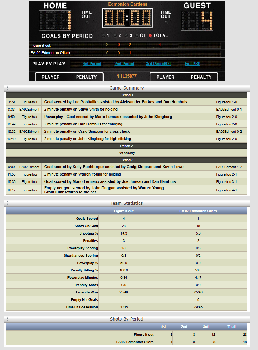The width and height of the screenshot is (258, 350).
Task: Click 1st column header in Shots table
Action: [163, 327]
